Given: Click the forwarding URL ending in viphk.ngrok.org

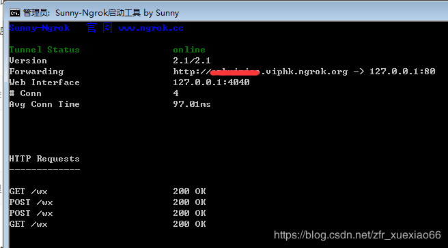Looking at the screenshot, I should 260,72.
